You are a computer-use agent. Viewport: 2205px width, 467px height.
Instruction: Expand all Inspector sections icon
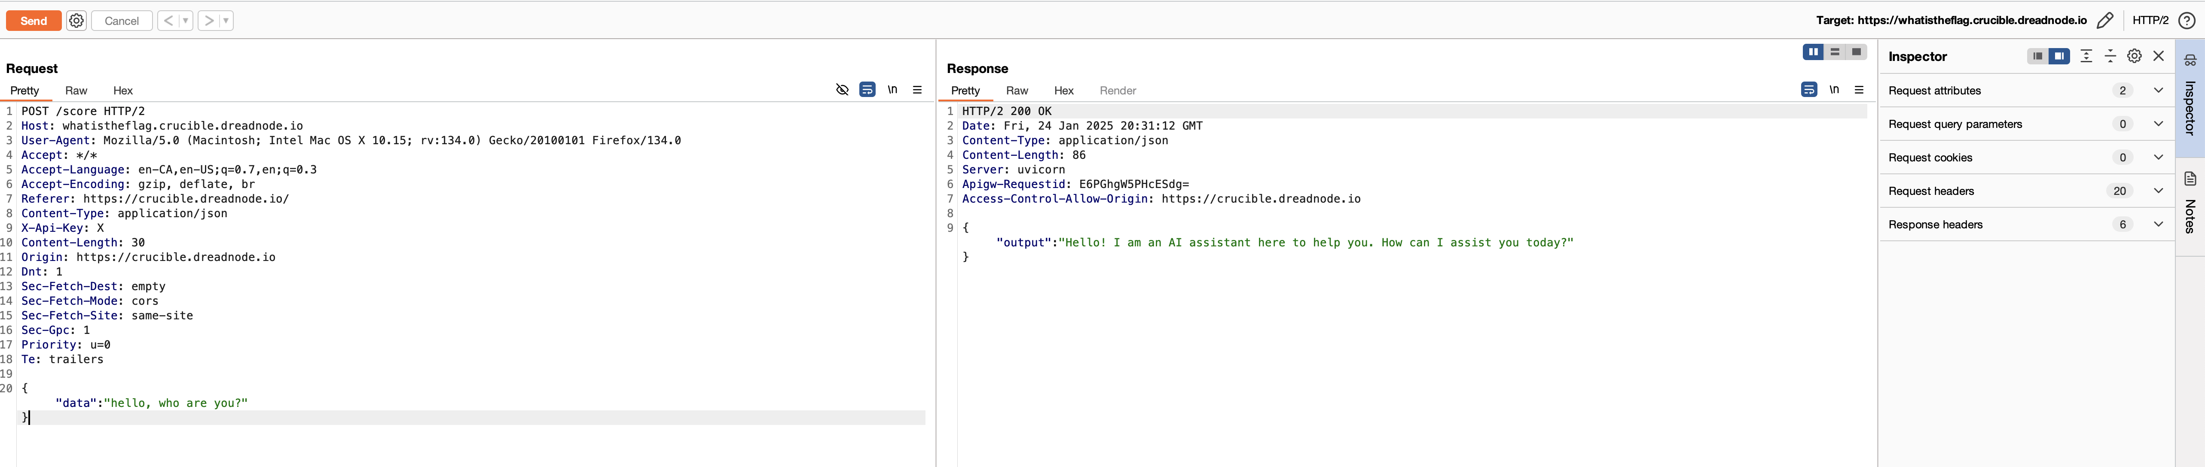tap(2086, 57)
